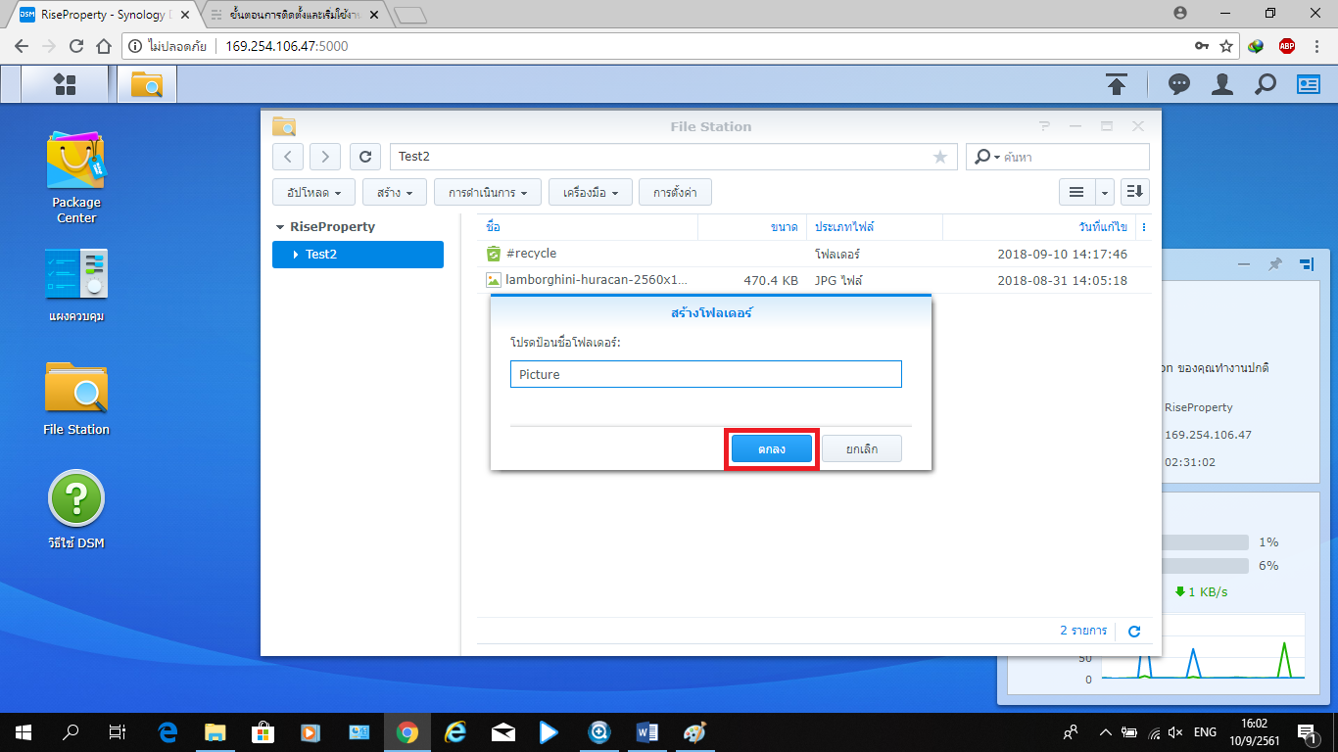This screenshot has width=1338, height=752.
Task: Toggle the file sort order button
Action: 1134,192
